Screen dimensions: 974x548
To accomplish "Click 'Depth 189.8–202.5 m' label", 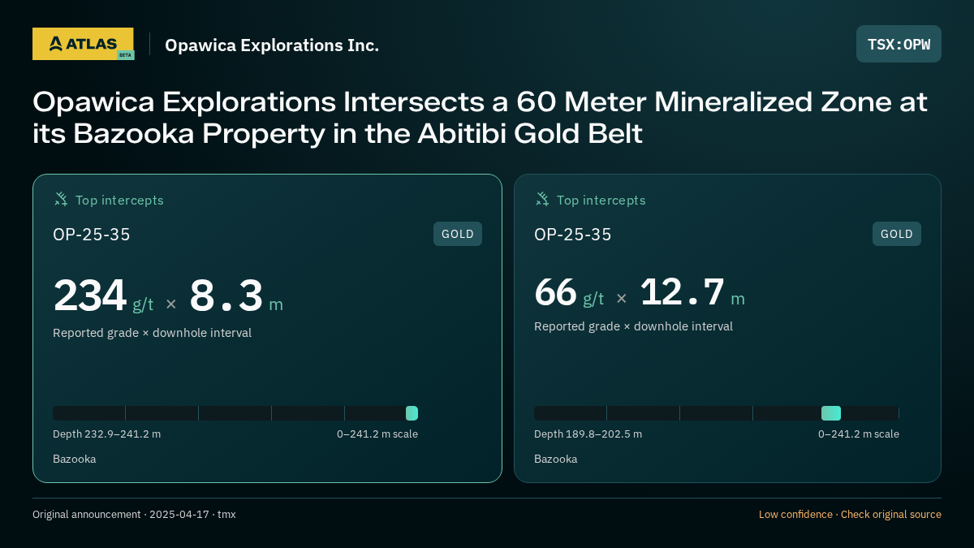I will pyautogui.click(x=588, y=434).
